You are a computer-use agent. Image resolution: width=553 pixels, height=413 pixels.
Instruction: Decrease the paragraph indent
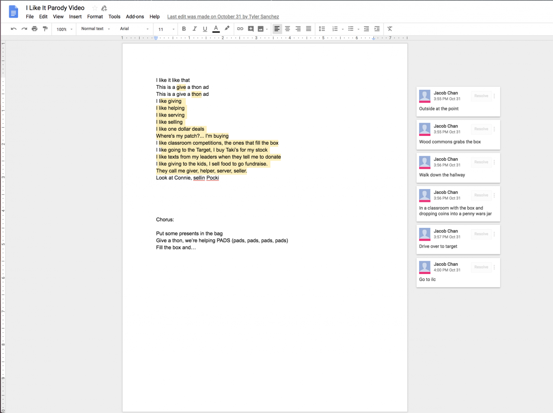coord(366,29)
